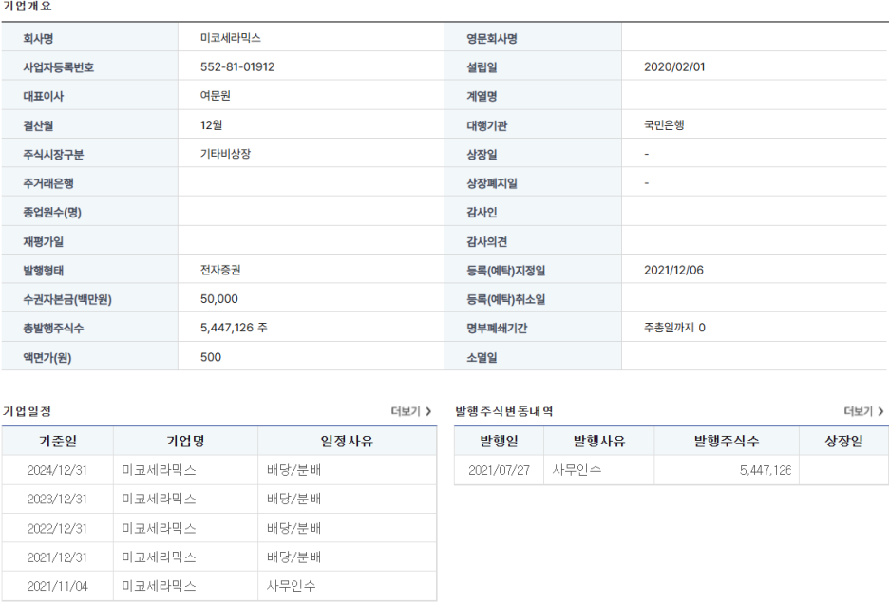The width and height of the screenshot is (889, 604).
Task: Select the 상장일 column header in share table
Action: [x=843, y=441]
